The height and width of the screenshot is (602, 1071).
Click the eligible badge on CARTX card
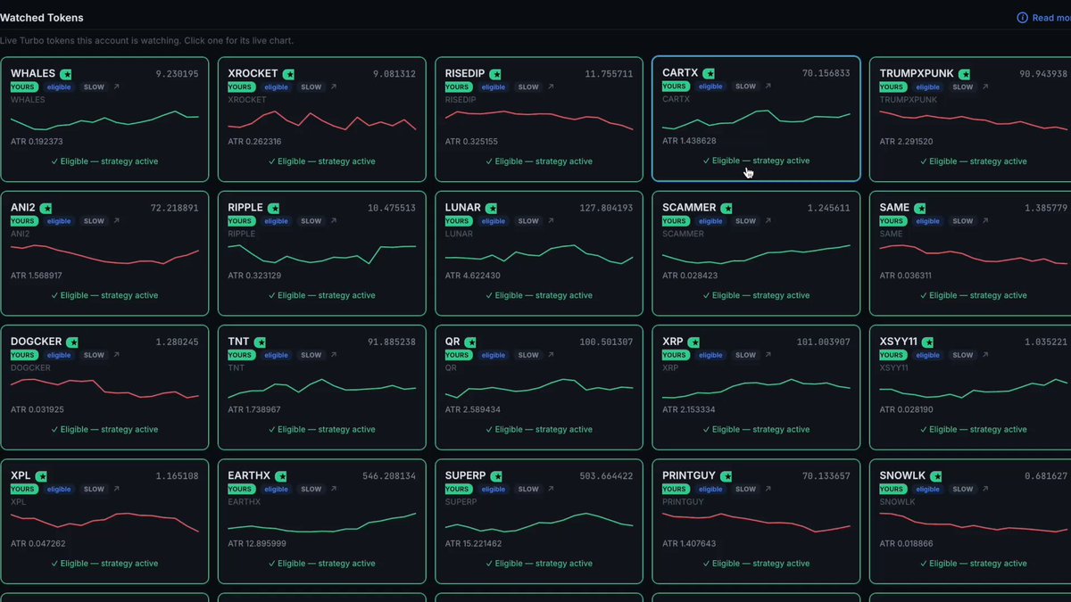(710, 87)
